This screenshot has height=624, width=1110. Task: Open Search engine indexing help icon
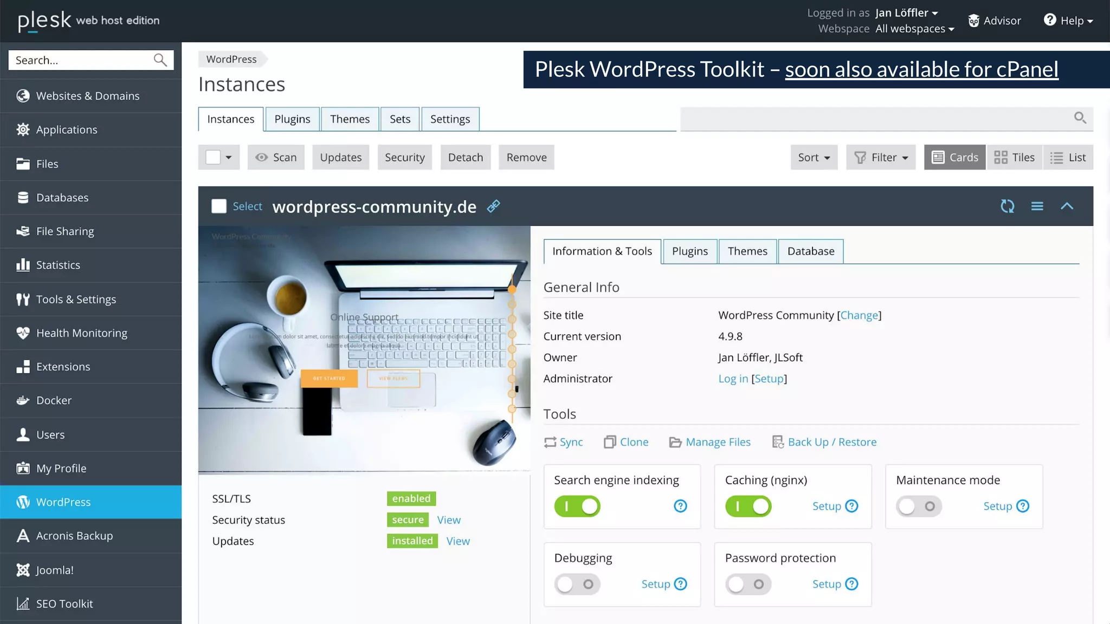(680, 506)
